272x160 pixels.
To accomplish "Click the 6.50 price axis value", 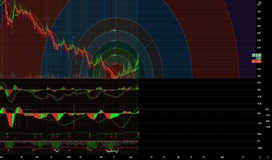I will click(x=259, y=26).
